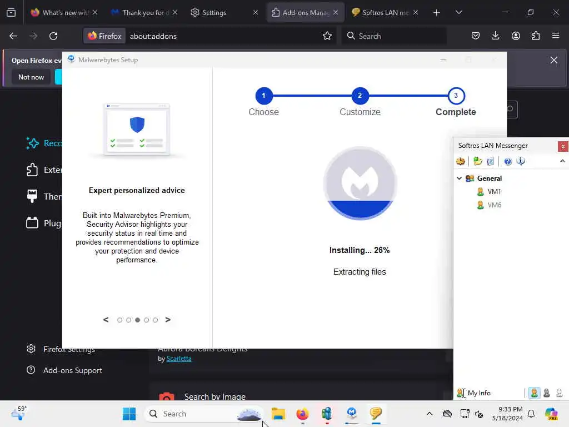
Task: Open the list all tabs dropdown
Action: [x=458, y=13]
